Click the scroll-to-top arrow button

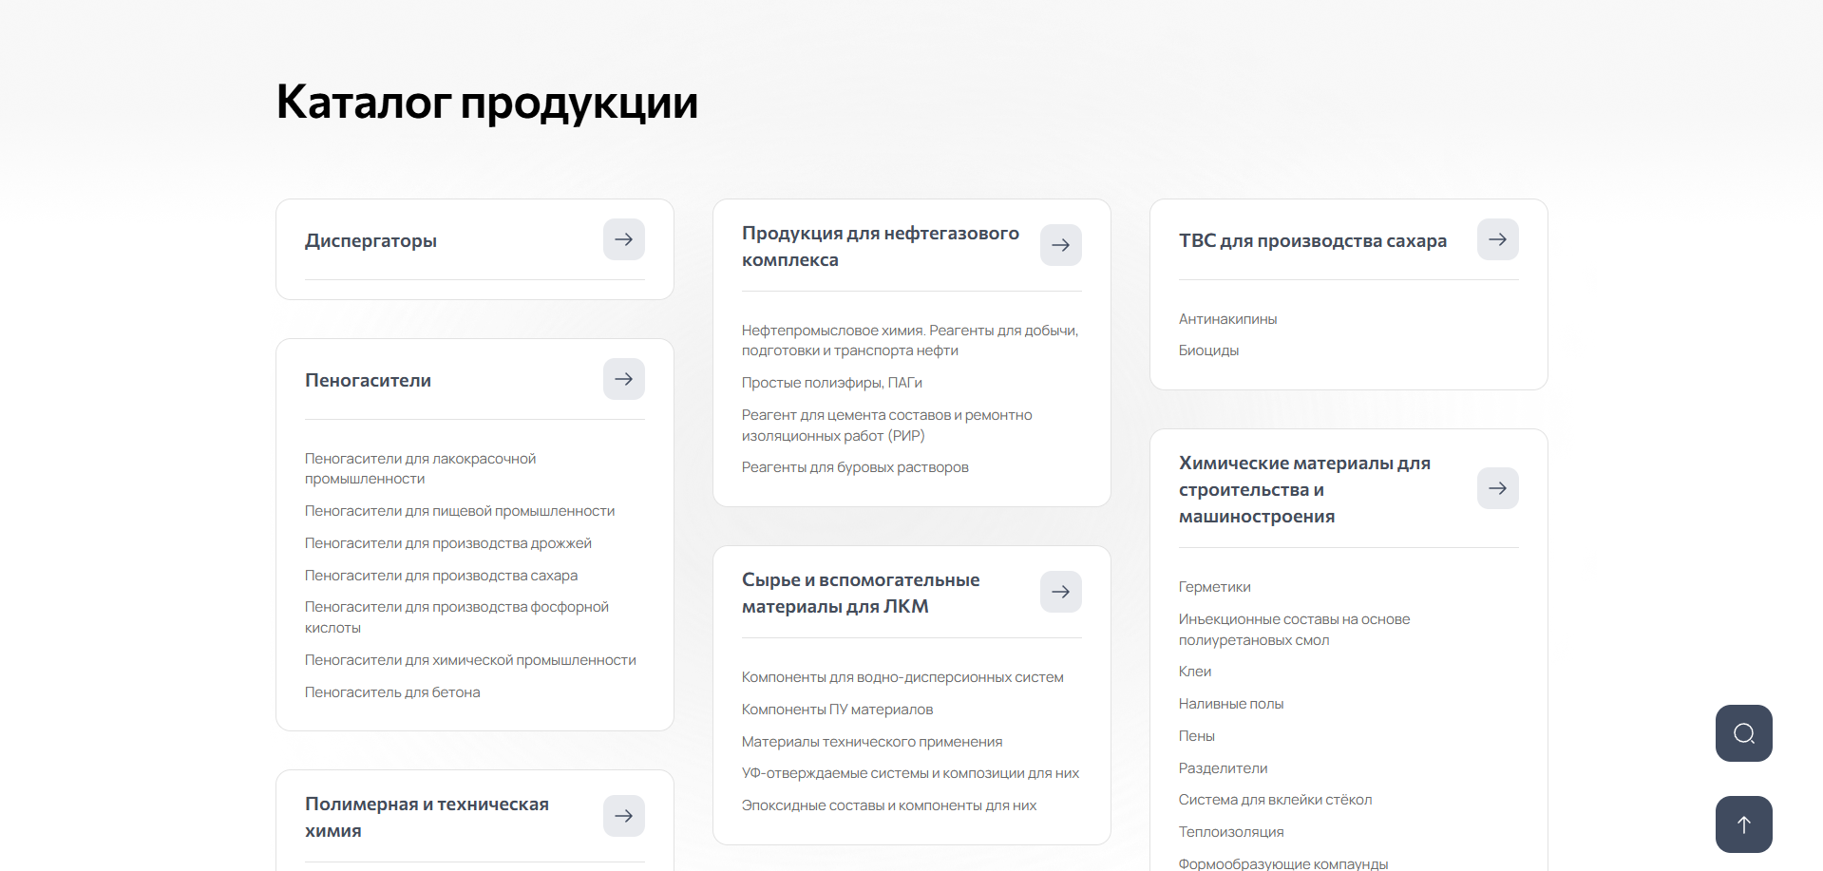pos(1744,824)
